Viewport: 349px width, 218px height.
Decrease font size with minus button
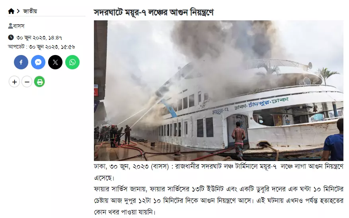click(27, 82)
